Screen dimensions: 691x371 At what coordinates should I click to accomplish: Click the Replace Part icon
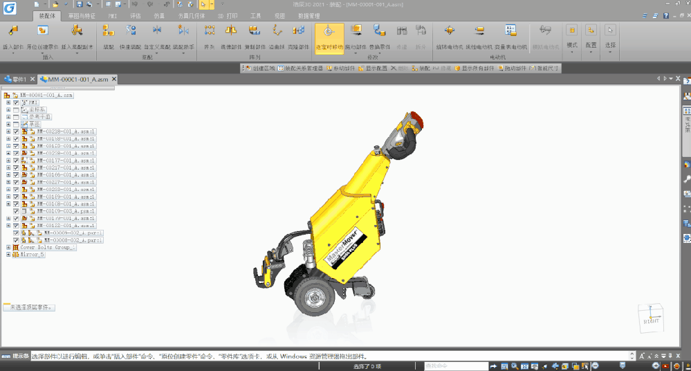380,32
